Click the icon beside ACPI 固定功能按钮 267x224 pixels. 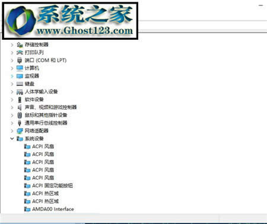[27, 185]
